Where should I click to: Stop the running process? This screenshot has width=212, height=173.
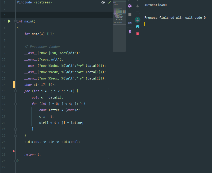(x=130, y=15)
